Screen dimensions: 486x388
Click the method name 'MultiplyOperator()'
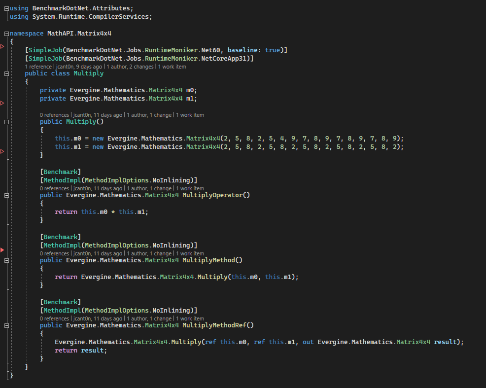tap(216, 195)
